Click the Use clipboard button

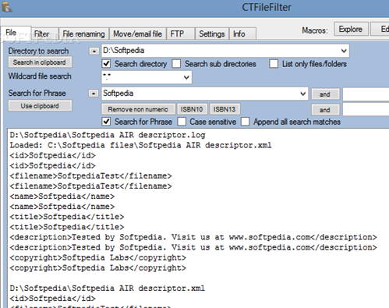tap(40, 106)
